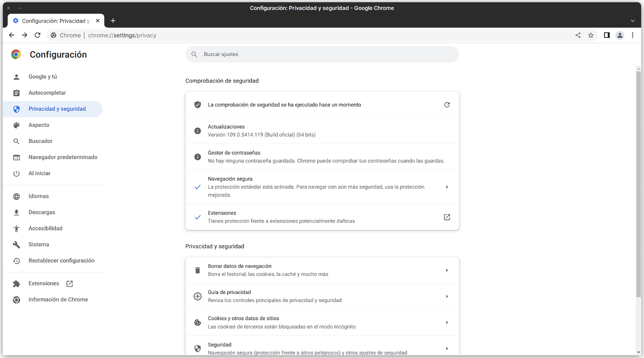Click Actualizaciones version row
Screen dimensions: 644x358
(322, 131)
